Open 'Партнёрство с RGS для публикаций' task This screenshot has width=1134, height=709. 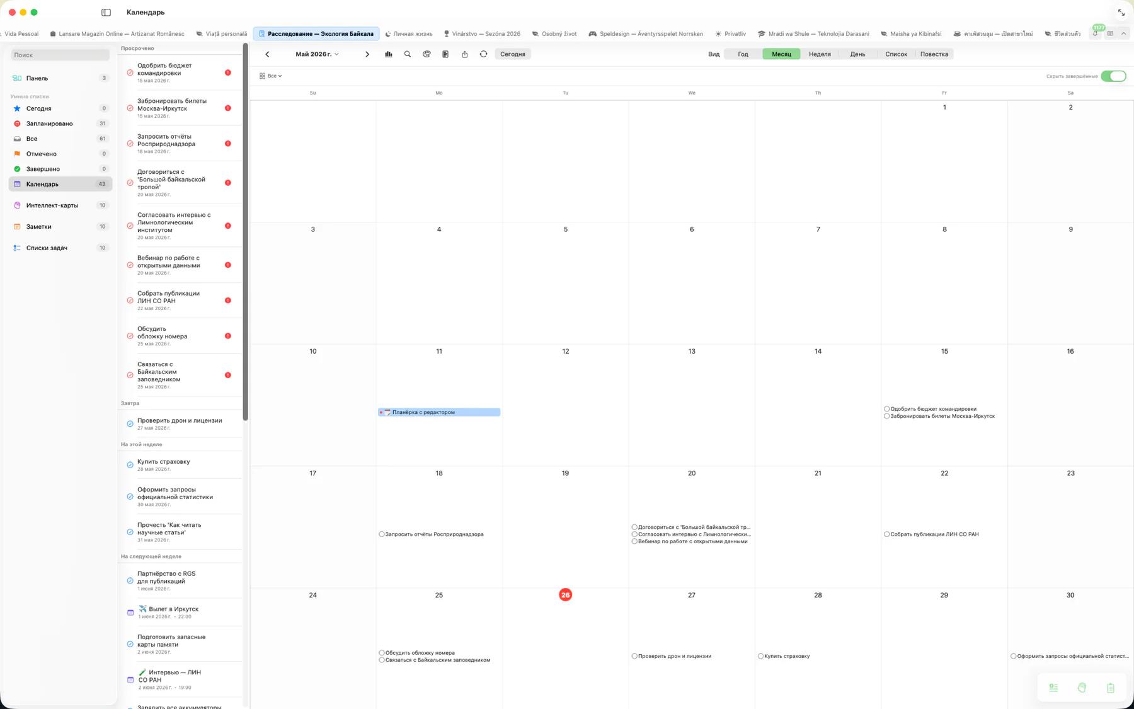pos(180,580)
